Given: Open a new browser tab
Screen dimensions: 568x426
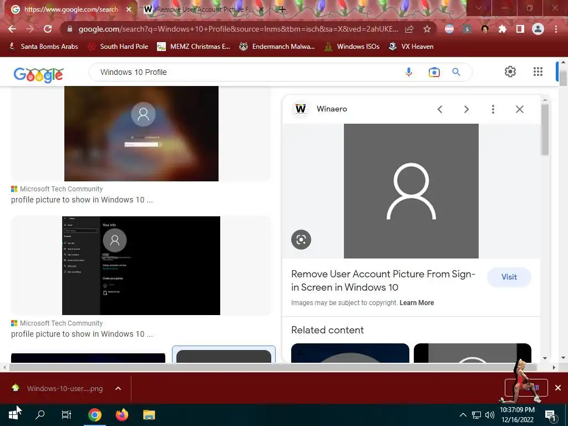Looking at the screenshot, I should 282,9.
